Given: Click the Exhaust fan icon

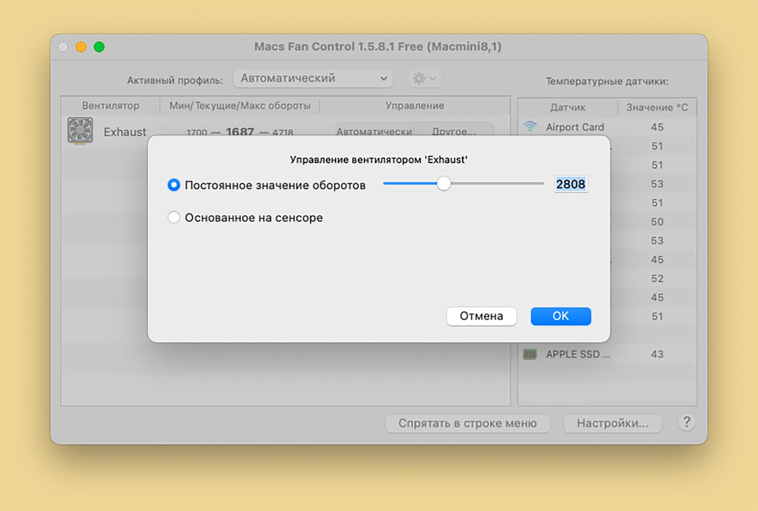Looking at the screenshot, I should 80,130.
